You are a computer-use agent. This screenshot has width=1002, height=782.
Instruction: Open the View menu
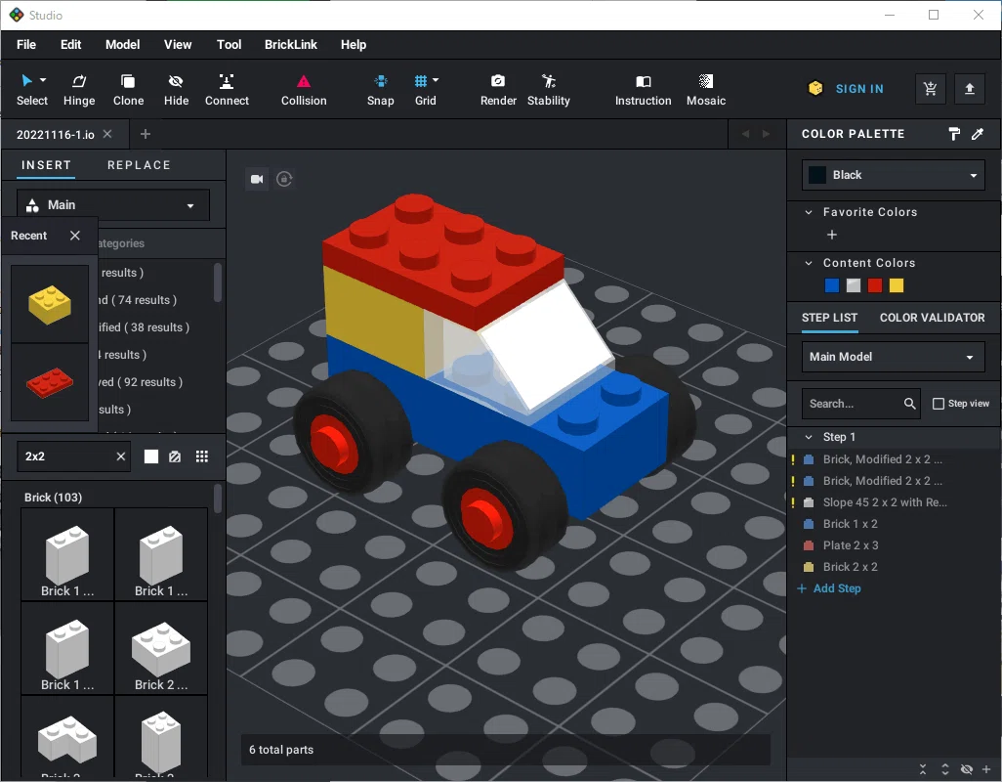(x=178, y=45)
